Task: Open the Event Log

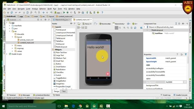Action: 166,95
